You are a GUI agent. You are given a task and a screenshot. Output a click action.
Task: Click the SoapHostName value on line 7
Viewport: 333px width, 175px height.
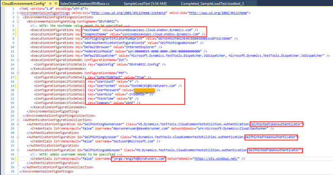[x=160, y=34]
